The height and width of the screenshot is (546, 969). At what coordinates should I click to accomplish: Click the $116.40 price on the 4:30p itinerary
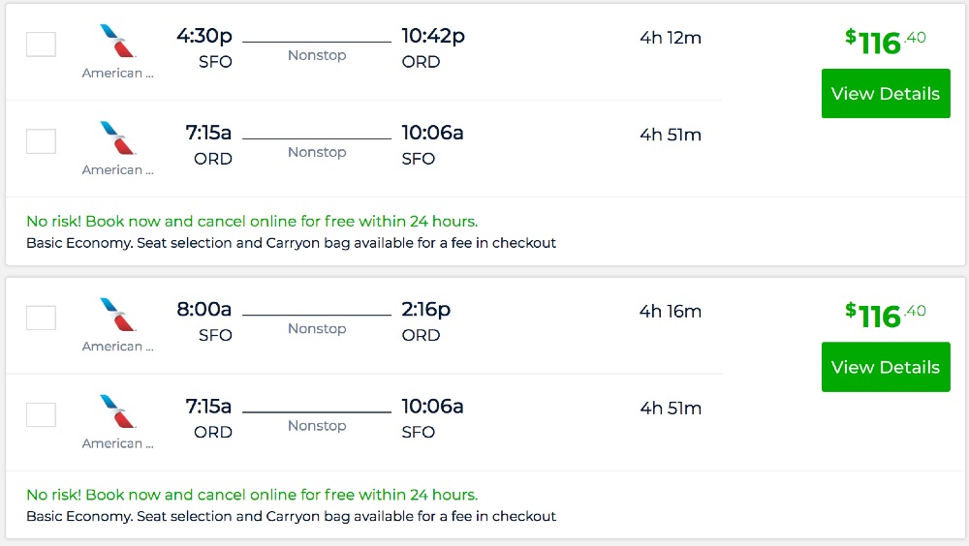(885, 41)
